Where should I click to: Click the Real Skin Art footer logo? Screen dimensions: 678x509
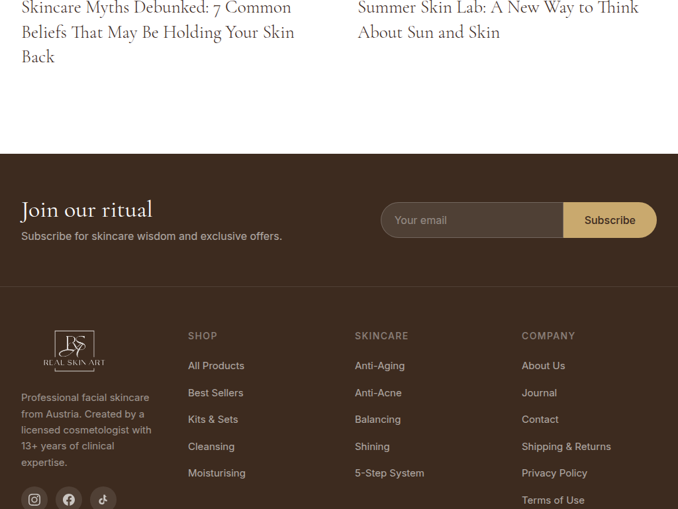pyautogui.click(x=74, y=351)
